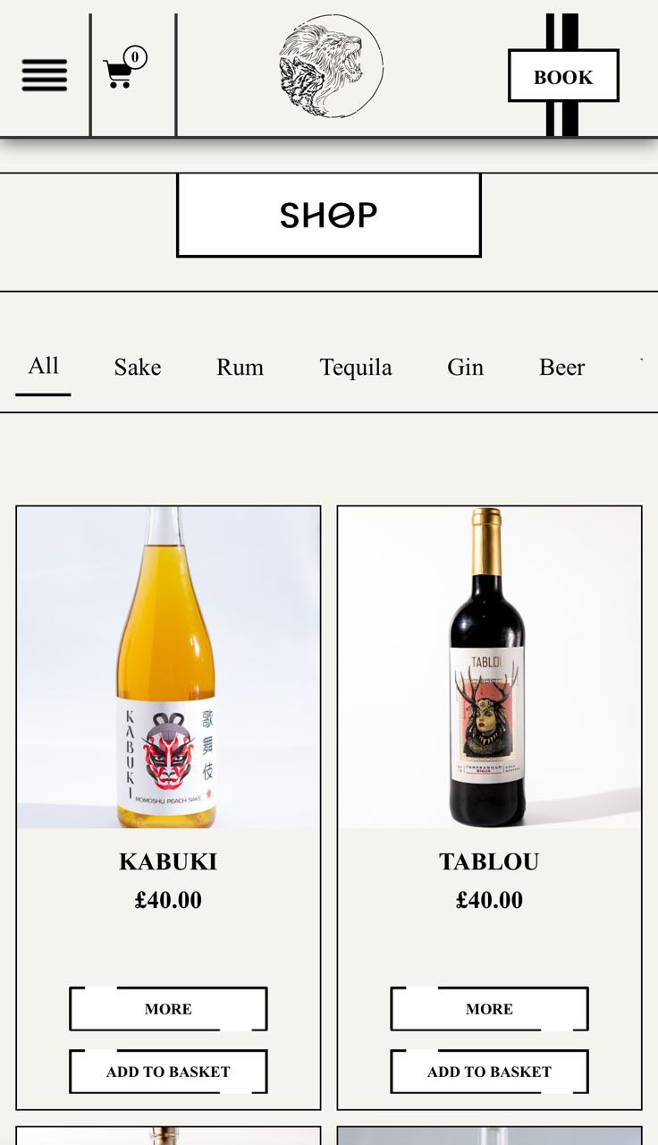Open the Tablou wine bottle image
658x1145 pixels.
coord(489,667)
